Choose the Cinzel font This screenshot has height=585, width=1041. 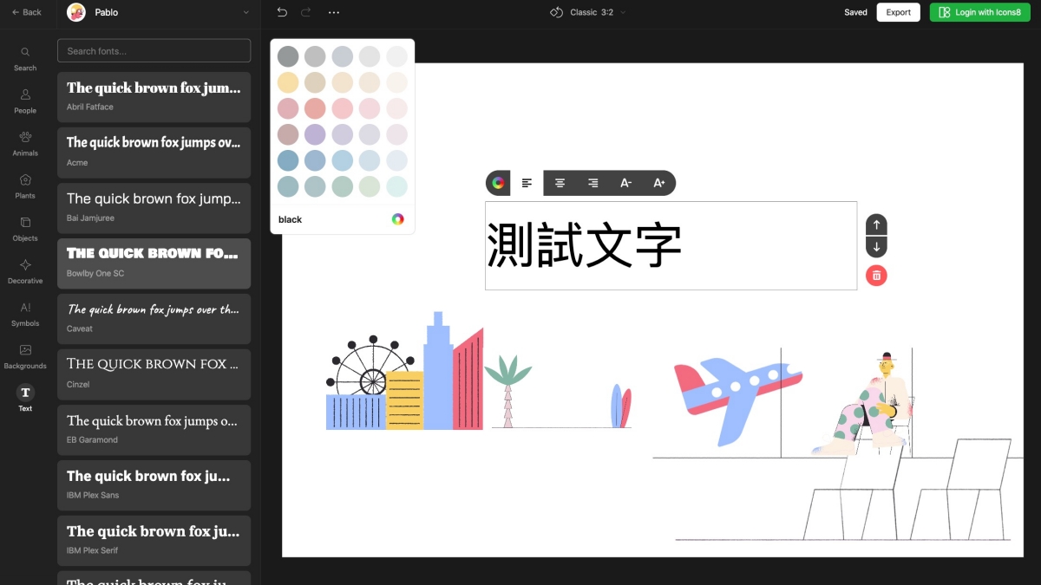click(x=154, y=374)
